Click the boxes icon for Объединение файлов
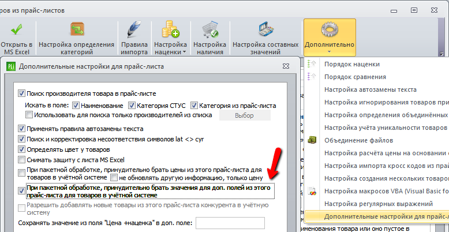The width and height of the screenshot is (449, 232). coord(312,140)
